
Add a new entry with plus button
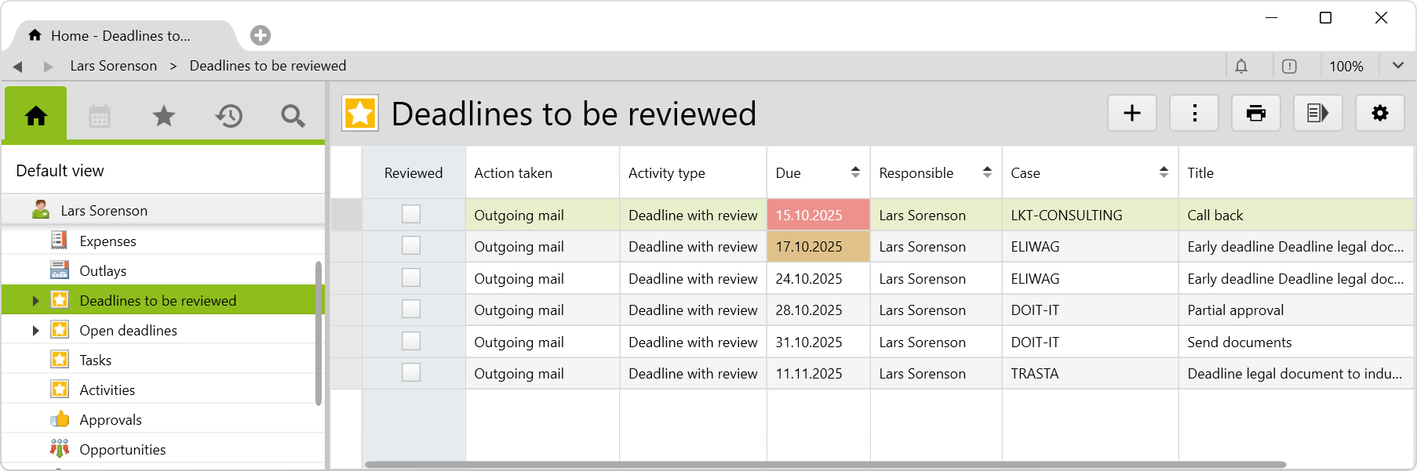click(x=1131, y=114)
